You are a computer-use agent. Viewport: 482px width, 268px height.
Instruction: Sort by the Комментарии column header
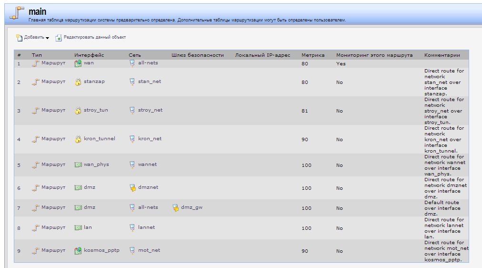pyautogui.click(x=442, y=55)
